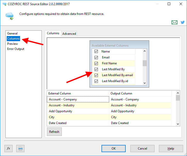
Task: Click scrollbar thumb of column mapping grid
Action: coord(178,98)
